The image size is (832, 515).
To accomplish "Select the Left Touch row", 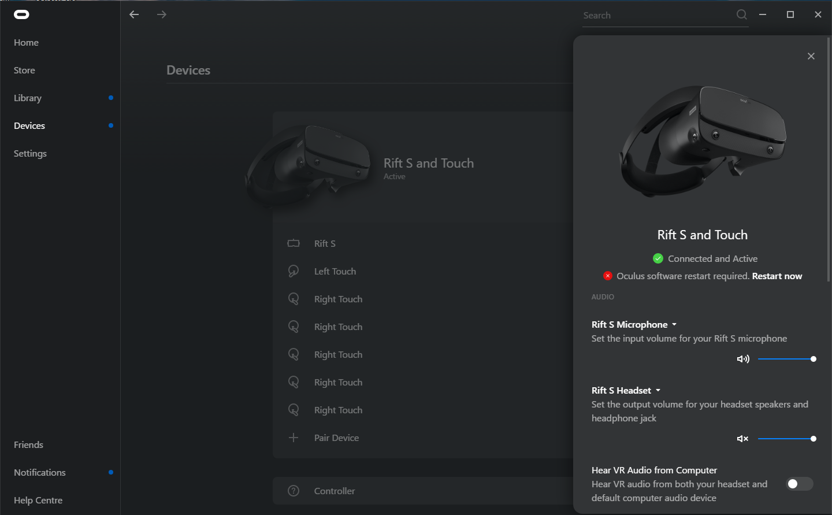I will point(423,271).
